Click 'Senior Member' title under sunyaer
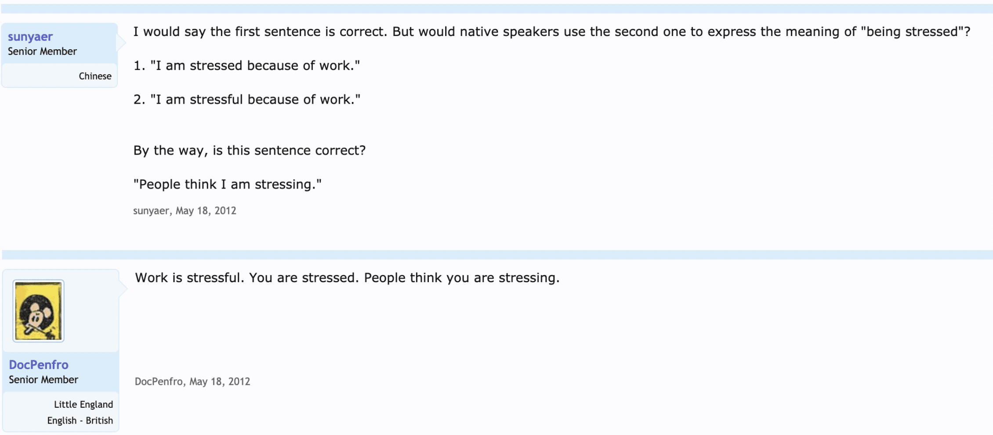This screenshot has height=435, width=993. point(42,51)
